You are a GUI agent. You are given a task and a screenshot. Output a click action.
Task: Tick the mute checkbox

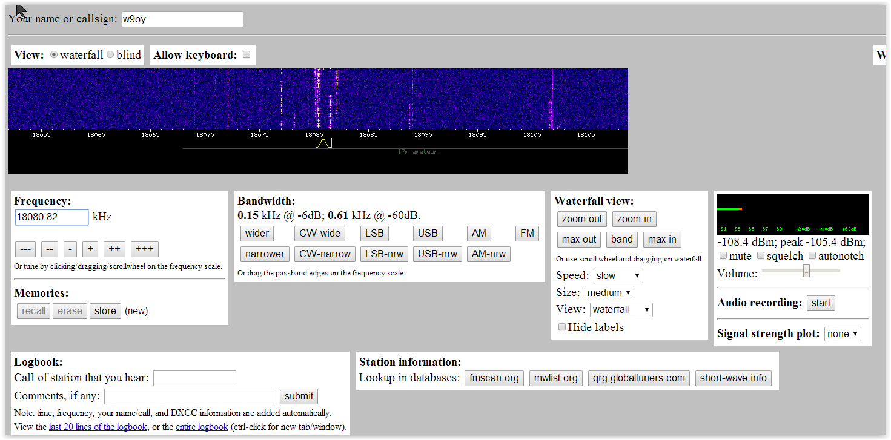coord(723,256)
